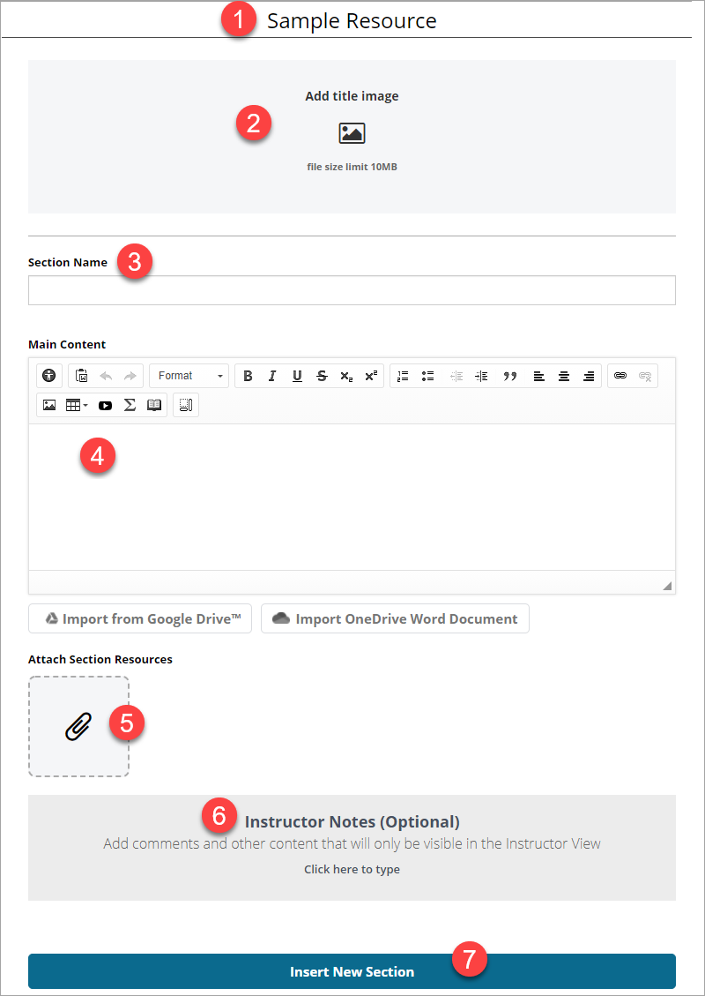Apply subscript formatting
This screenshot has width=705, height=996.
pyautogui.click(x=345, y=376)
